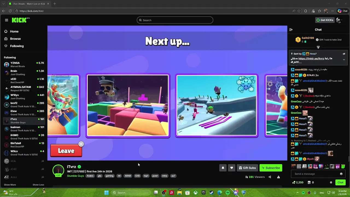The height and width of the screenshot is (197, 350).
Task: Open Epic Games Launcher from taskbar
Action: (x=203, y=193)
